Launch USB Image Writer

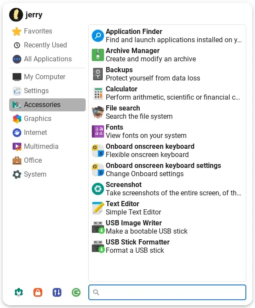[167, 227]
